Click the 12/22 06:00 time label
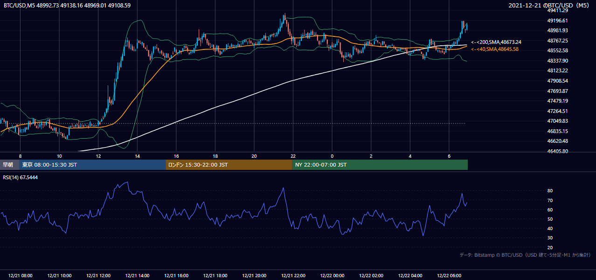 [449, 276]
